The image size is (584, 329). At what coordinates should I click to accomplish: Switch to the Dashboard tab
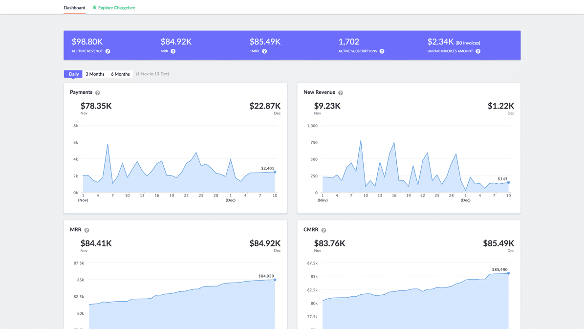tap(74, 7)
